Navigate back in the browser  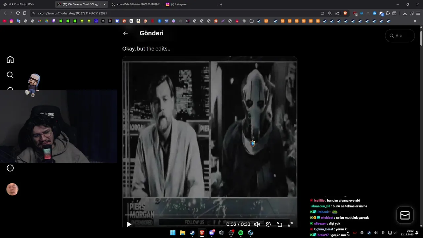(x=5, y=13)
